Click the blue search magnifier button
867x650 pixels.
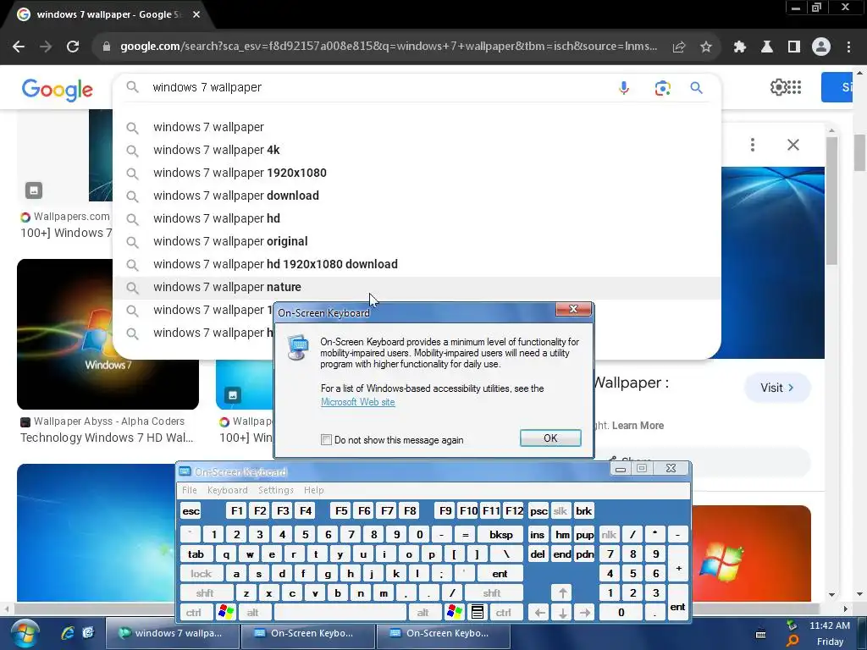pyautogui.click(x=696, y=88)
